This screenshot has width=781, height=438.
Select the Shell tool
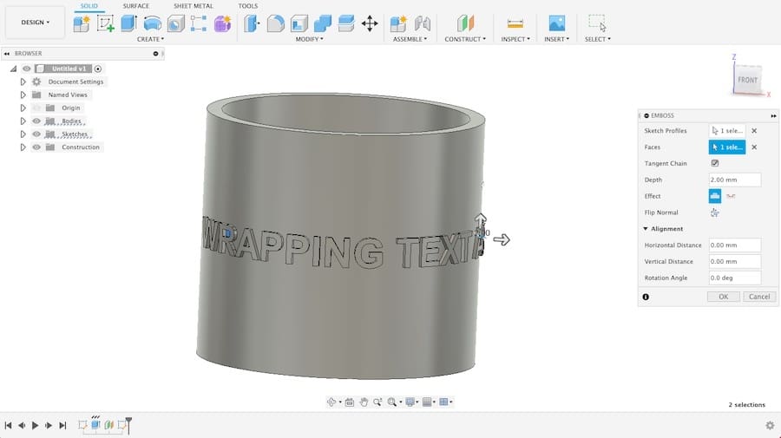(299, 23)
